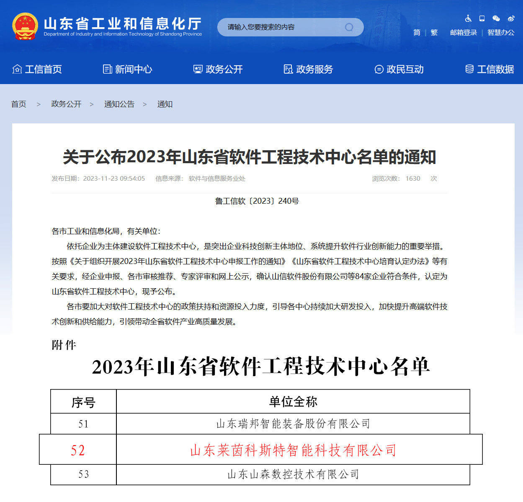
Task: Switch to traditional Chinese 繁
Action: click(434, 33)
